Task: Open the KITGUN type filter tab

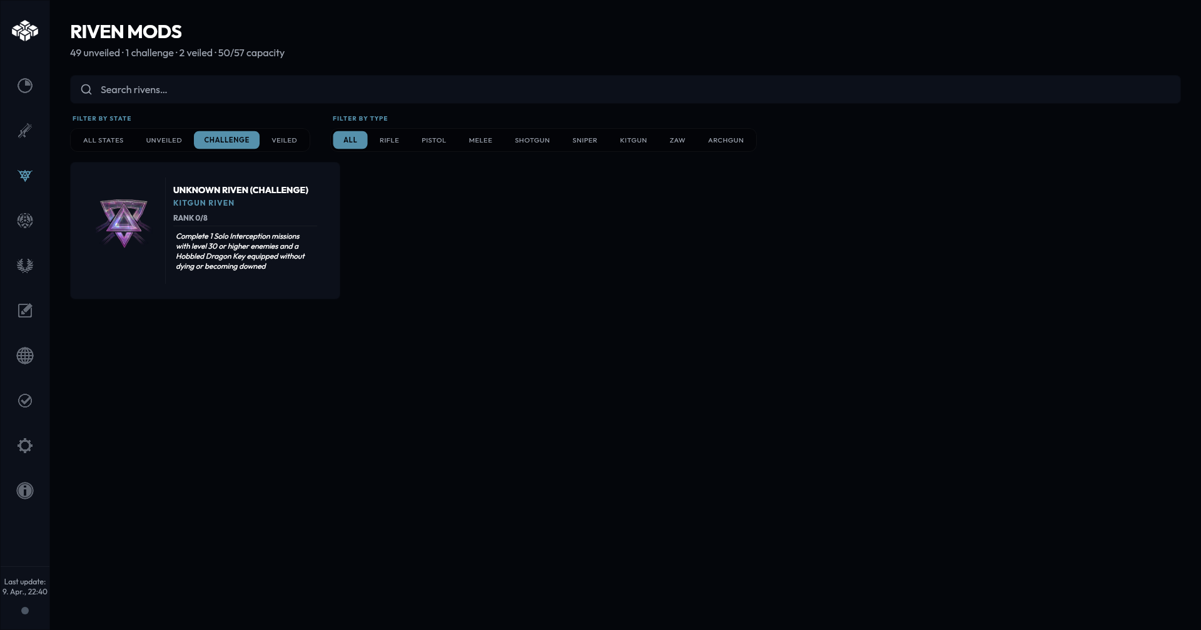Action: point(633,140)
